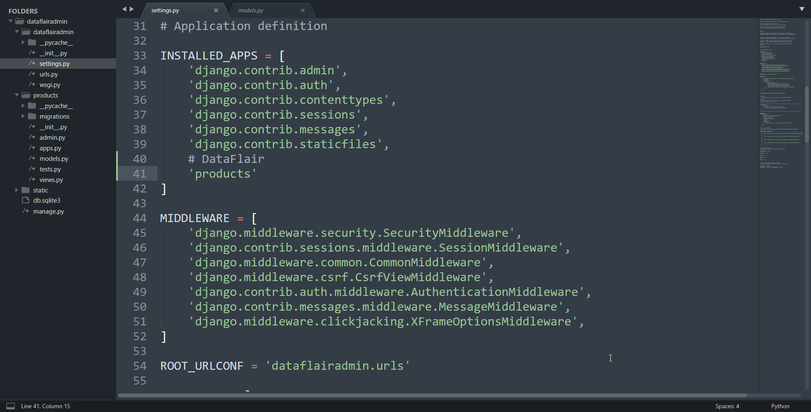Click Python syntax selector in status bar
Viewport: 811px width, 412px height.
(780, 406)
